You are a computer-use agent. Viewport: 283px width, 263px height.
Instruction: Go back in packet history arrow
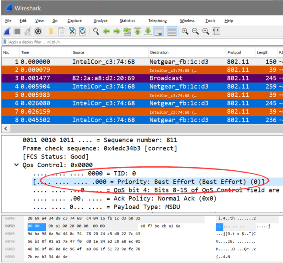(x=106, y=31)
